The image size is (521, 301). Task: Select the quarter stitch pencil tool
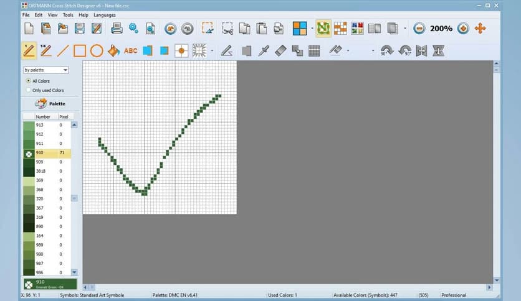pos(45,51)
